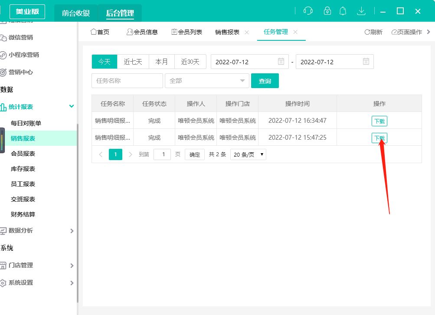Viewport: 435px width, 315px height.
Task: Confirm page jump with 确定
Action: tap(194, 154)
